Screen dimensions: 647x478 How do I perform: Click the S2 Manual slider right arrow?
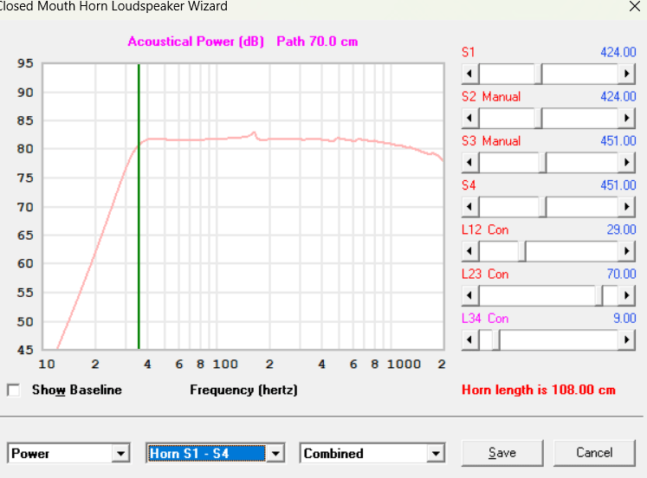click(x=626, y=118)
